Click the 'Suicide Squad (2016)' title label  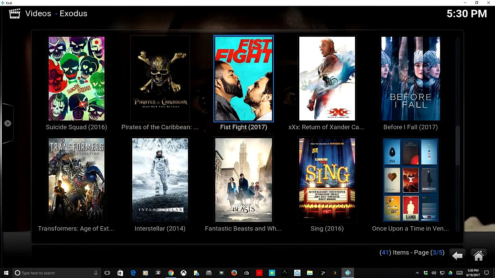[x=77, y=127]
